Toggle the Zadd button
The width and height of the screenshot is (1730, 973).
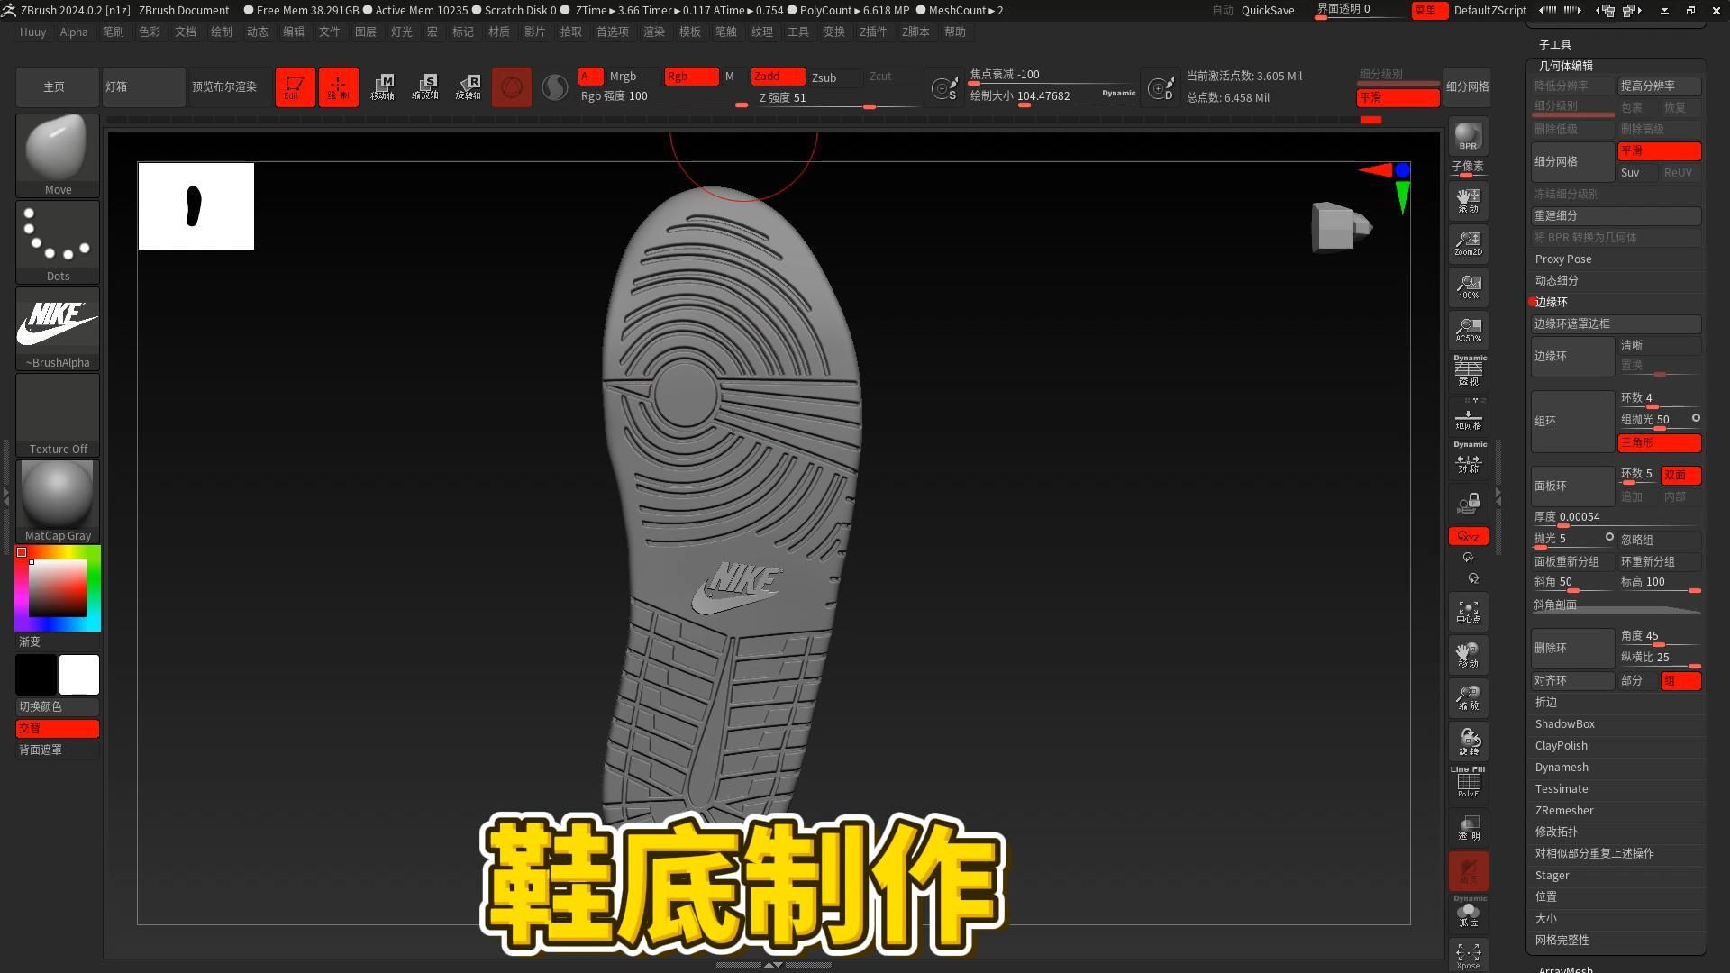(778, 77)
